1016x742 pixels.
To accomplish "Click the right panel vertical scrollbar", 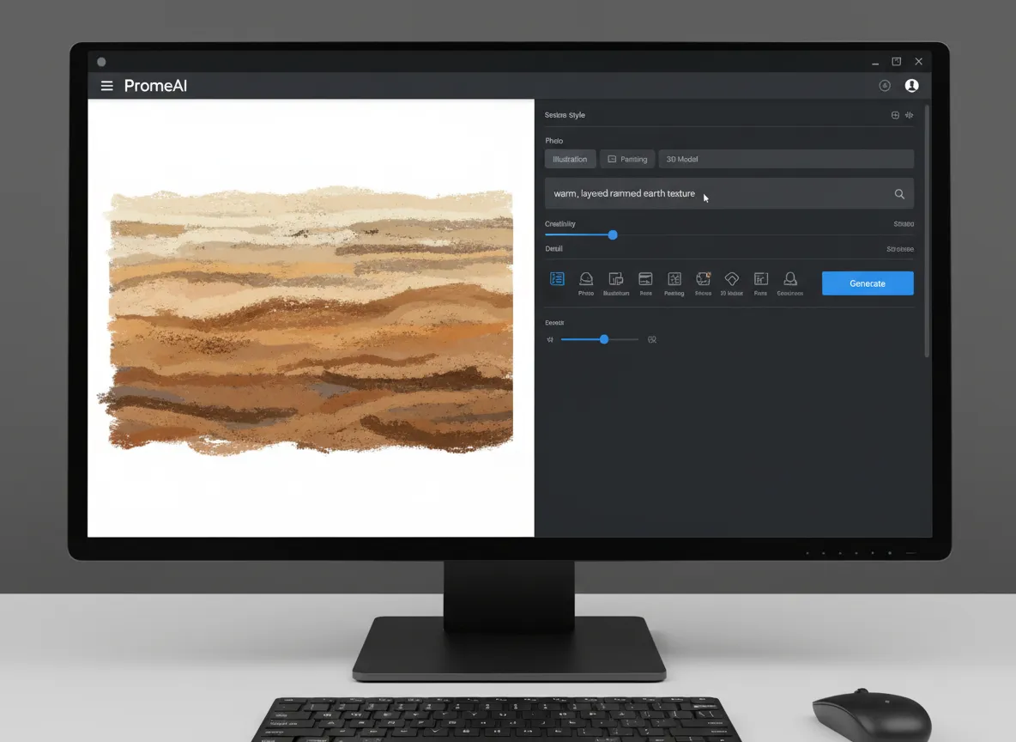I will coord(927,232).
